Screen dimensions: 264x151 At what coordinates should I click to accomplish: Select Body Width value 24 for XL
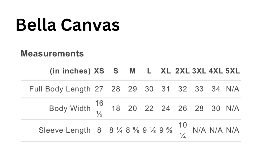click(166, 108)
